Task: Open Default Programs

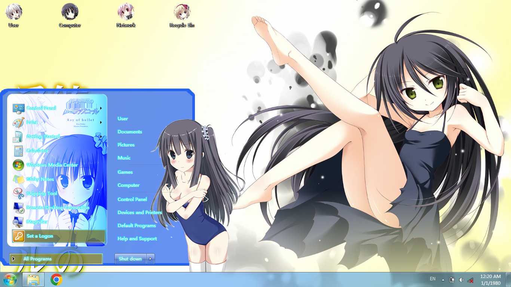Action: (137, 225)
